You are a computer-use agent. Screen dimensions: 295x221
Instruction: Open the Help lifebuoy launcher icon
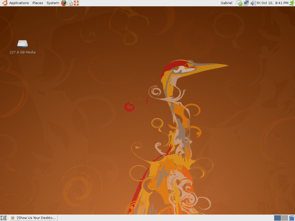[x=76, y=3]
